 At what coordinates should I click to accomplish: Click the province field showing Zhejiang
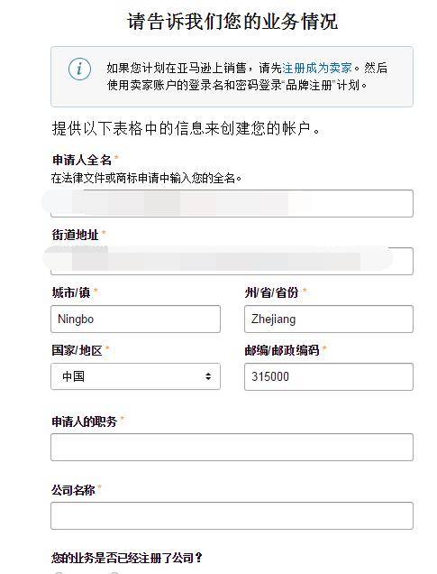pos(329,319)
